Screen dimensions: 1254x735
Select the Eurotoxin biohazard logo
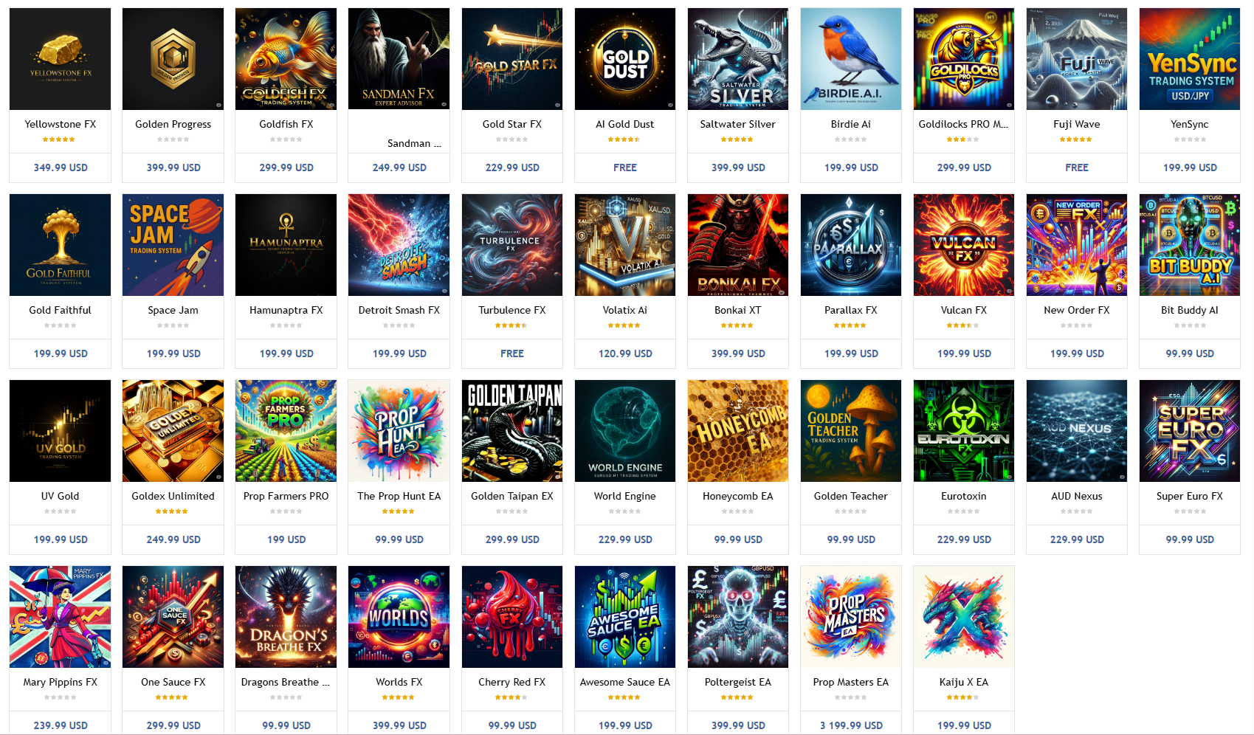click(964, 431)
